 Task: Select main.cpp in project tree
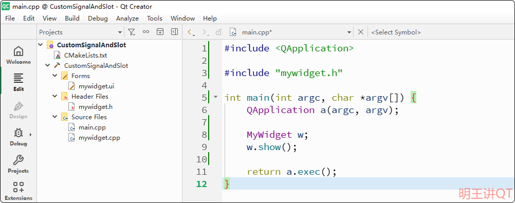coord(92,127)
